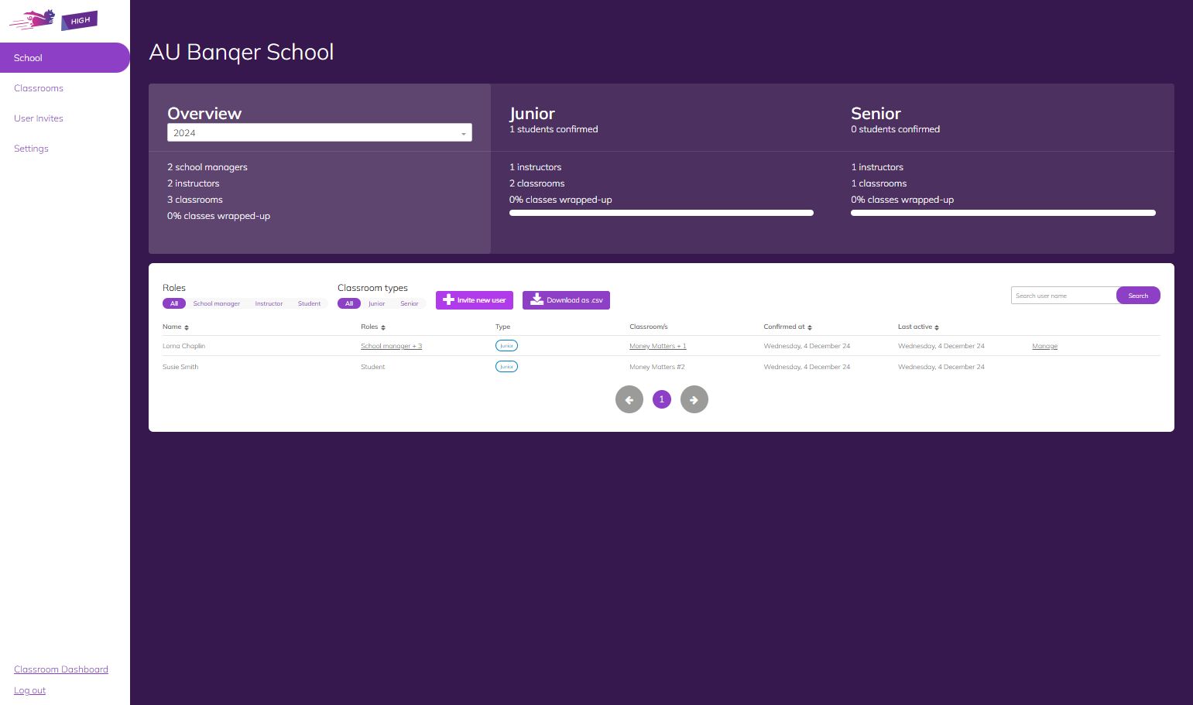Click Susie Smith name cell
The height and width of the screenshot is (705, 1193).
(180, 367)
